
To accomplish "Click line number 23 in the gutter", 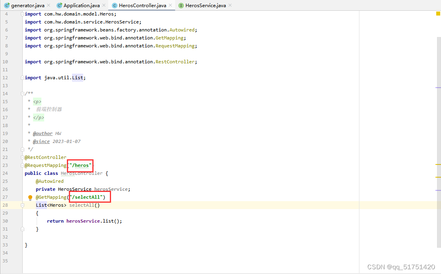I will 5,165.
